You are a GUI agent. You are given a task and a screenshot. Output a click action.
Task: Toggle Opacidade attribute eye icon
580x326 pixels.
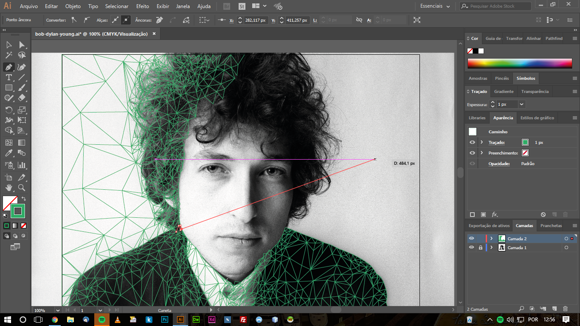pyautogui.click(x=472, y=163)
